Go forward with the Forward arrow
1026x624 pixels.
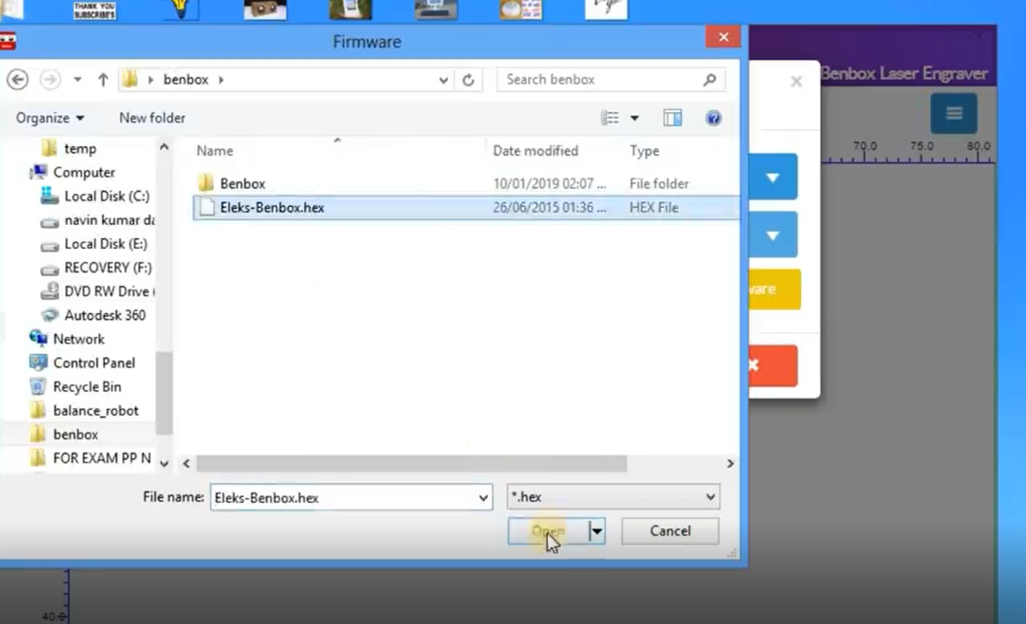50,80
